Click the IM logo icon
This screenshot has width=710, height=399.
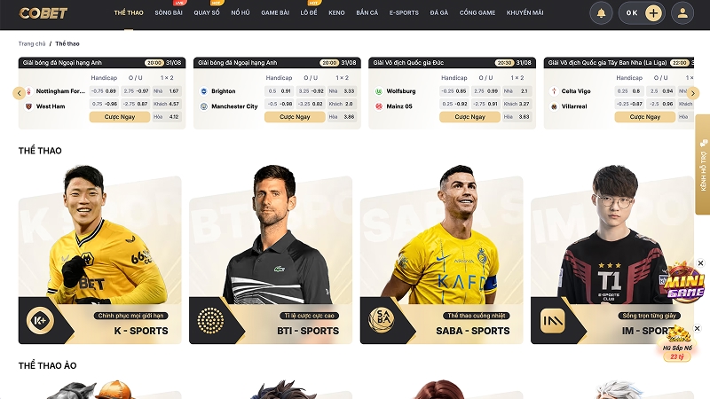[x=552, y=321]
